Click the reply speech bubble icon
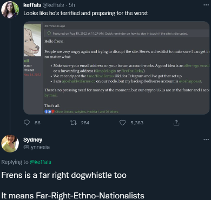The width and height of the screenshot is (211, 200). [x=27, y=123]
